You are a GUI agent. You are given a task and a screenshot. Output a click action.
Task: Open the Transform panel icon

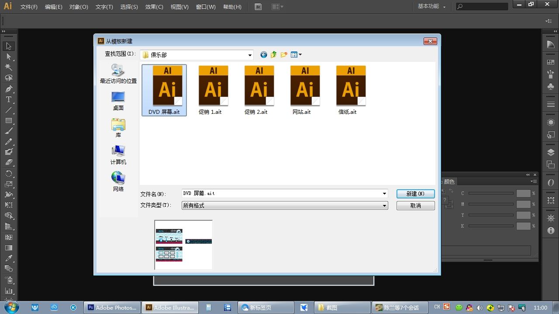click(551, 200)
